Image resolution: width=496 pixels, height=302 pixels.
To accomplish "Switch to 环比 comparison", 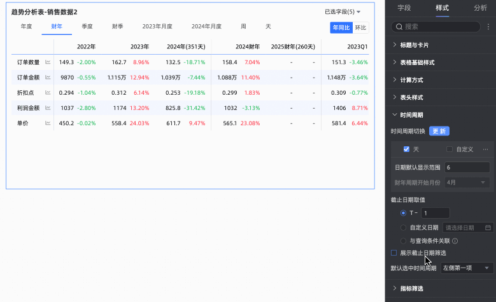I will click(360, 27).
